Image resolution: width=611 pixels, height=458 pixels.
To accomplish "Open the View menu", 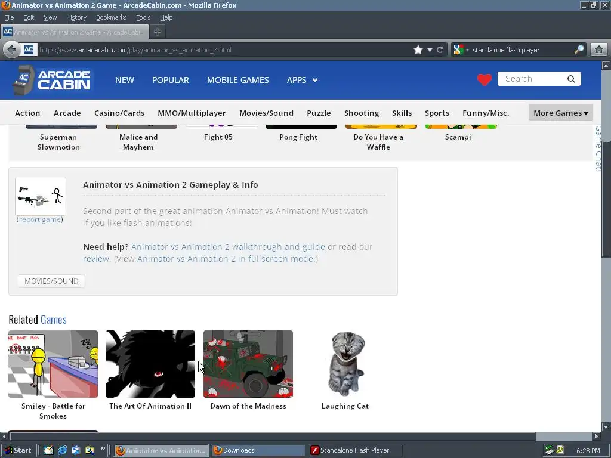I will [50, 17].
